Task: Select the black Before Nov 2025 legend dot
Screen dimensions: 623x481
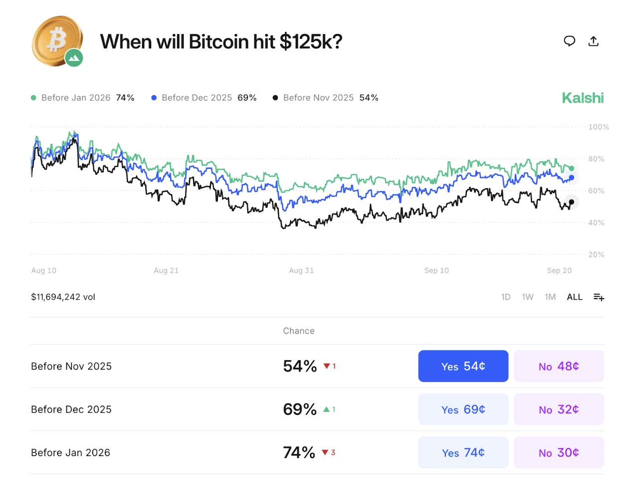Action: tap(275, 98)
